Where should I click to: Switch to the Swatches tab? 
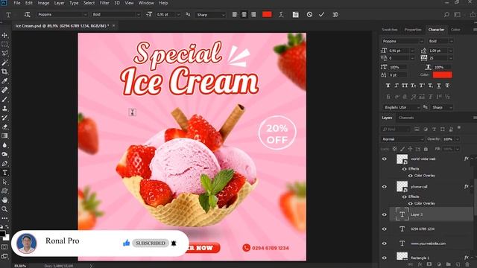tap(390, 30)
